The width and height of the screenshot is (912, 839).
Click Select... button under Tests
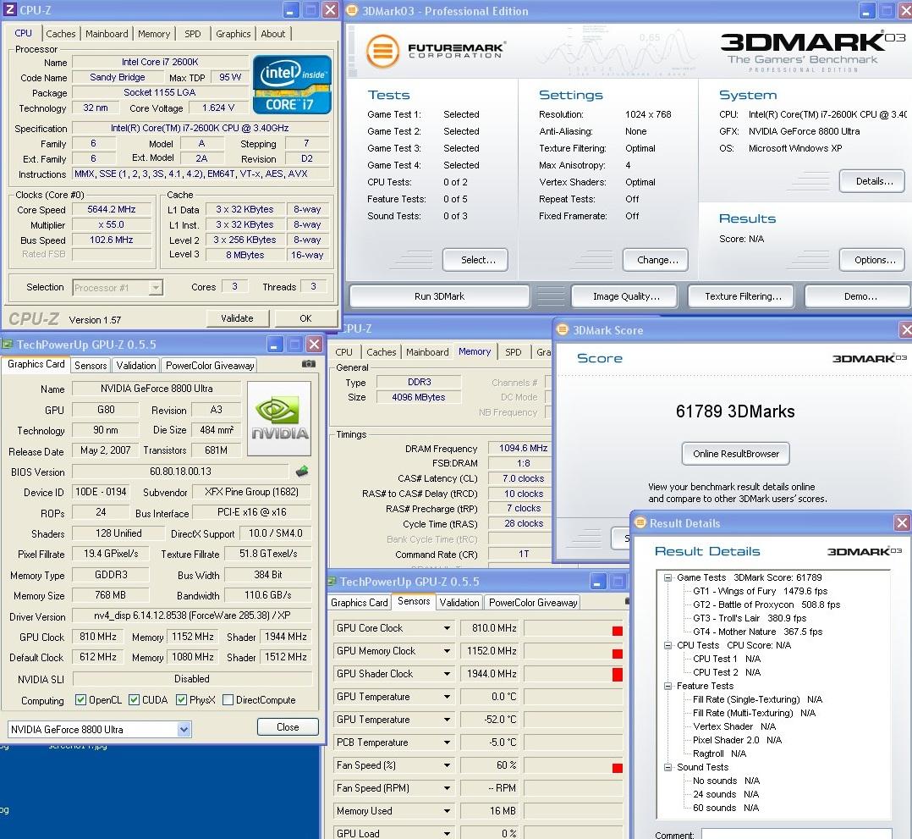tap(475, 260)
